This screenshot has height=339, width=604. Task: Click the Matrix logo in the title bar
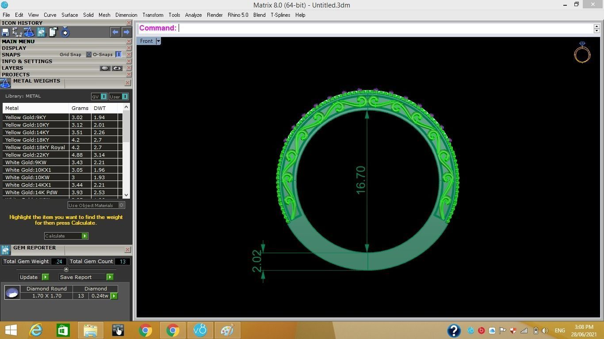[4, 5]
